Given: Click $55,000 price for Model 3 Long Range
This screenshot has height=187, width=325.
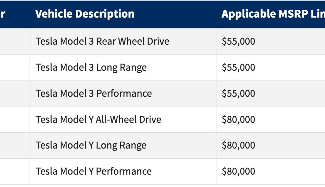Looking at the screenshot, I should tap(238, 67).
